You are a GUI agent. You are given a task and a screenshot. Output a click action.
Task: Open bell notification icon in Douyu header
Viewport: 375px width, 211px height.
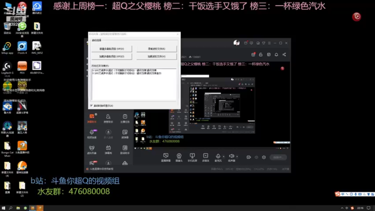276,54
